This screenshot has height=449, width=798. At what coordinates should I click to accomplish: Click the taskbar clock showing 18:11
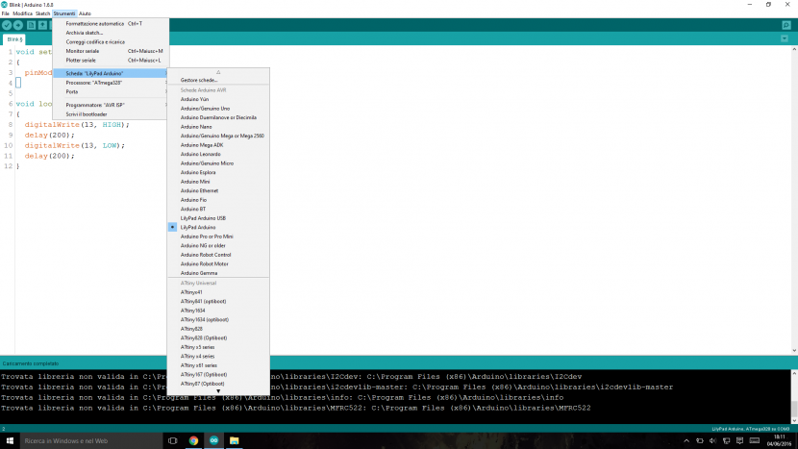coord(779,441)
